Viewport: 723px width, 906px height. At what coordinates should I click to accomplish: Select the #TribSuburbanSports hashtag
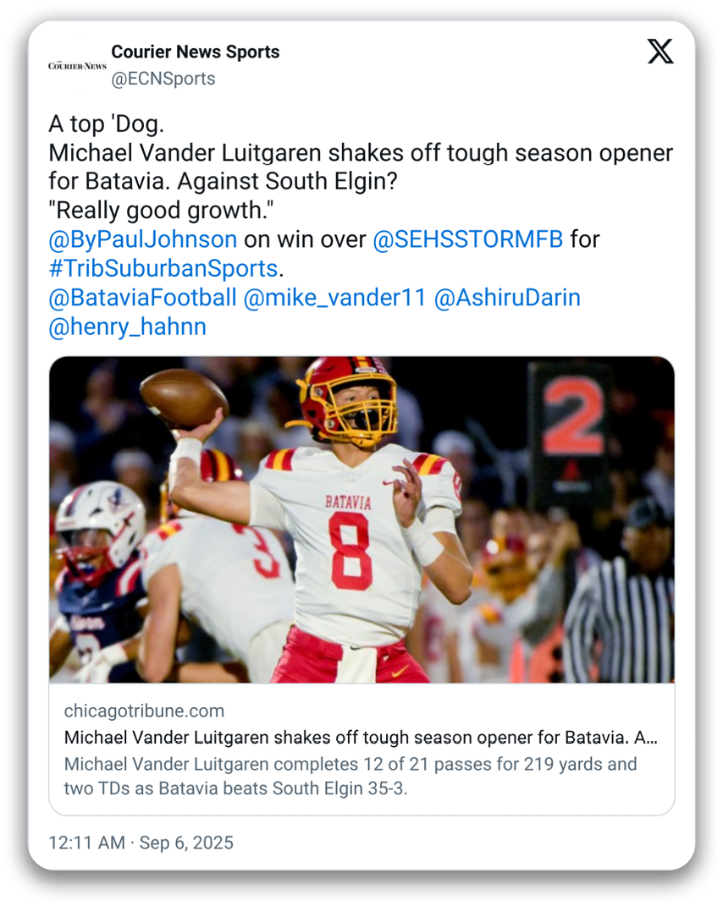(163, 268)
